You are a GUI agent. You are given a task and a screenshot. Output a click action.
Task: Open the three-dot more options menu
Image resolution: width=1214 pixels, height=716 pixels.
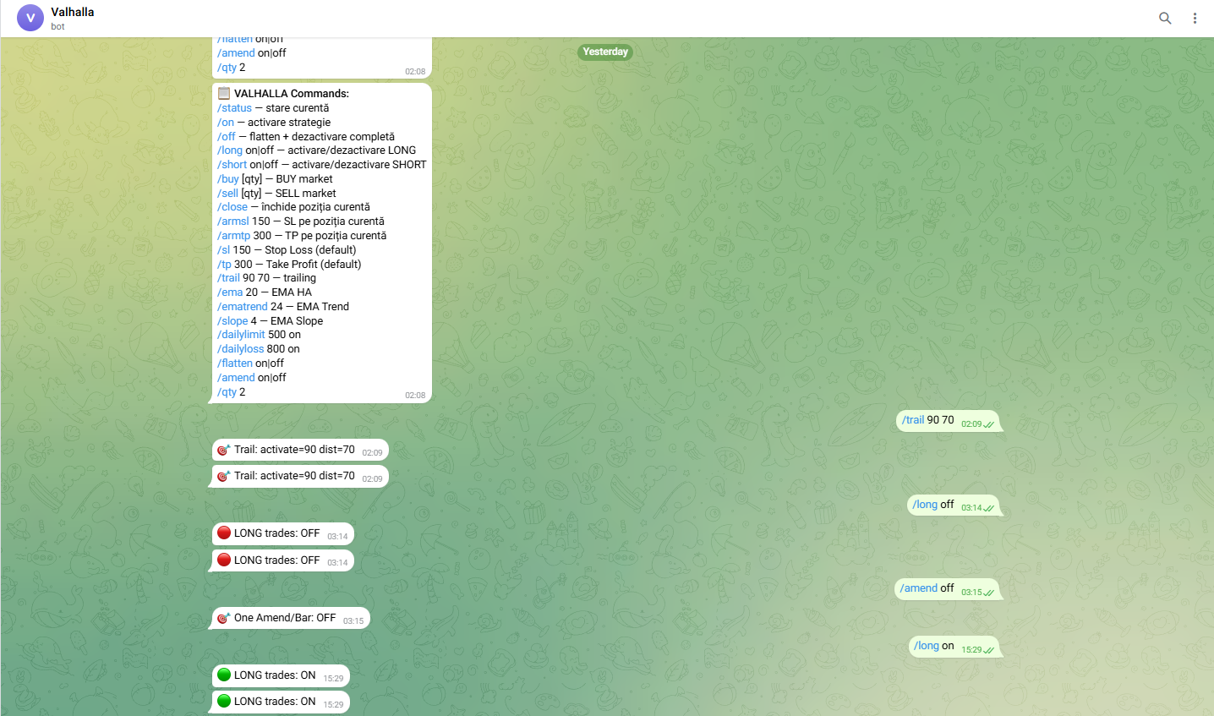(1195, 18)
